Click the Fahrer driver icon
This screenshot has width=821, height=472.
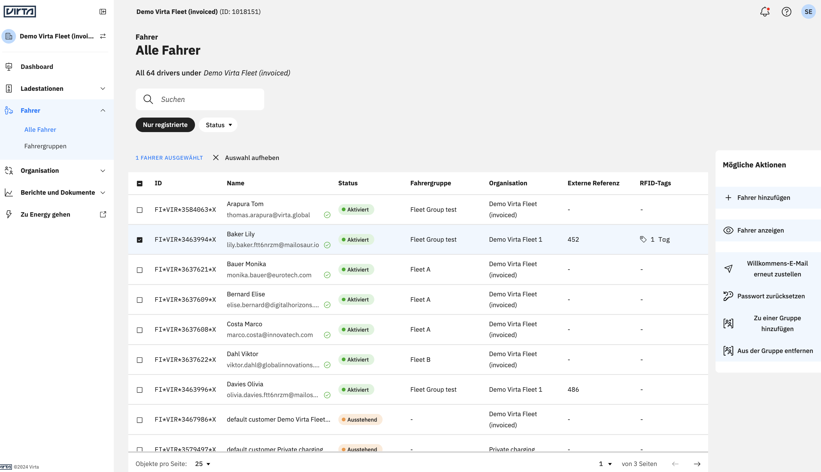pos(9,110)
